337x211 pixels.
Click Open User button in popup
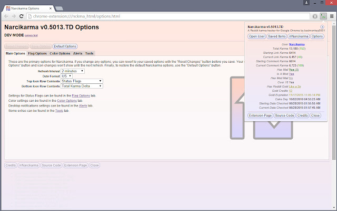click(x=257, y=36)
